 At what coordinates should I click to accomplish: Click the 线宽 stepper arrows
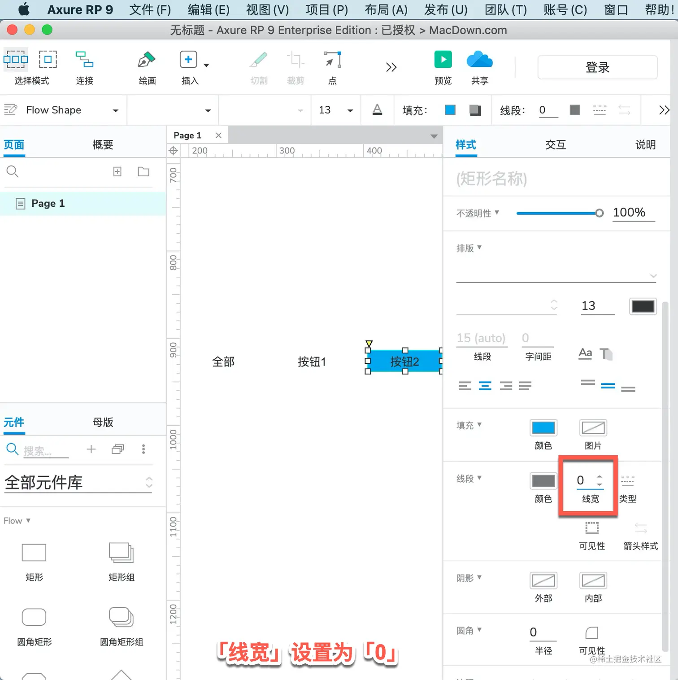pyautogui.click(x=600, y=480)
